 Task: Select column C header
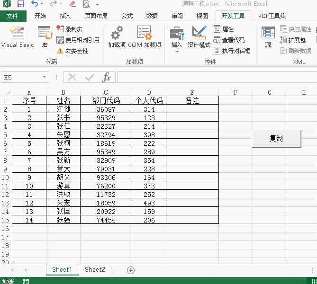point(106,92)
